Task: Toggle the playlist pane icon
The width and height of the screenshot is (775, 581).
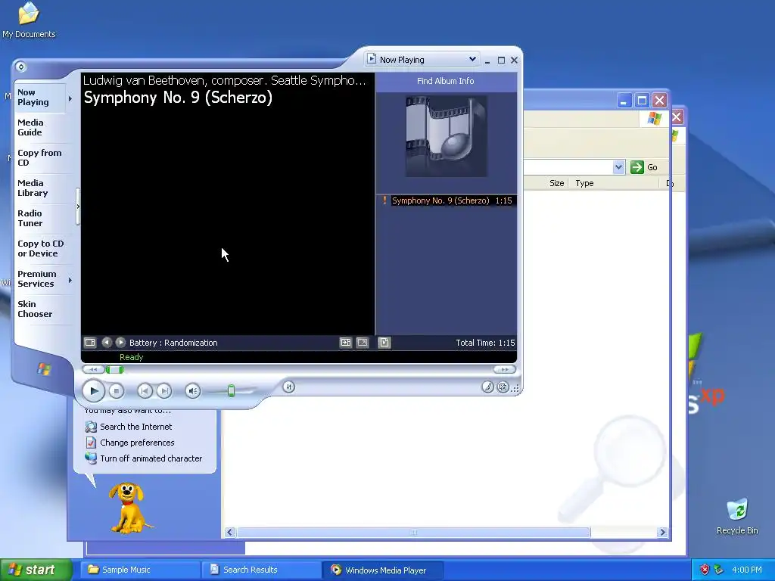Action: pyautogui.click(x=384, y=343)
